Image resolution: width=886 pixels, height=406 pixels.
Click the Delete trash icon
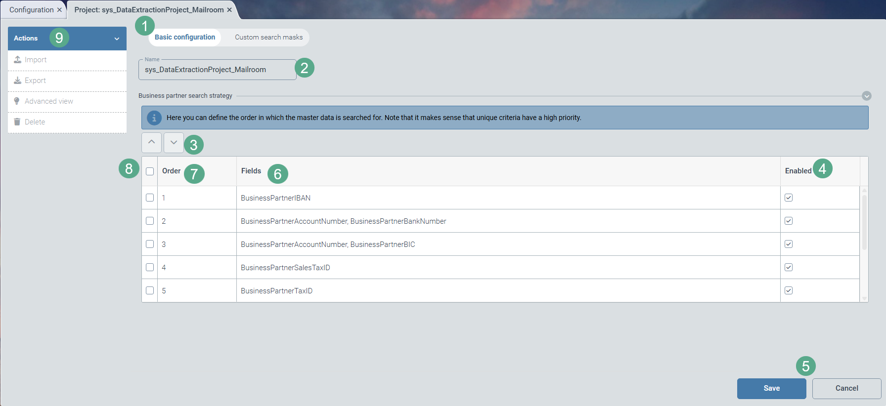(x=17, y=122)
